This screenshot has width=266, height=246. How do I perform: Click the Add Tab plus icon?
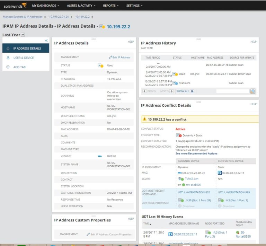tap(8, 67)
